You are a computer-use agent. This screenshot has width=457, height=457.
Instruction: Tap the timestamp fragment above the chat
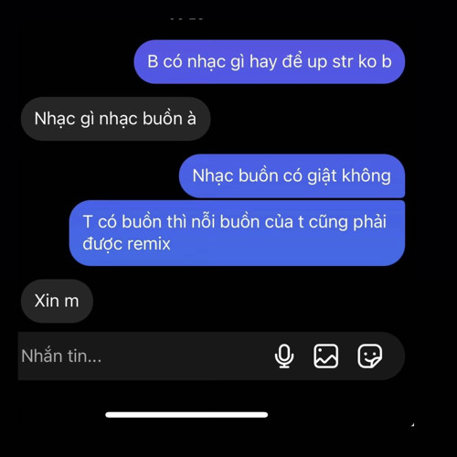186,19
